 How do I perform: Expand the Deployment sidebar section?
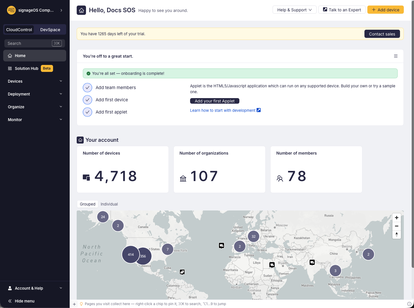point(35,94)
